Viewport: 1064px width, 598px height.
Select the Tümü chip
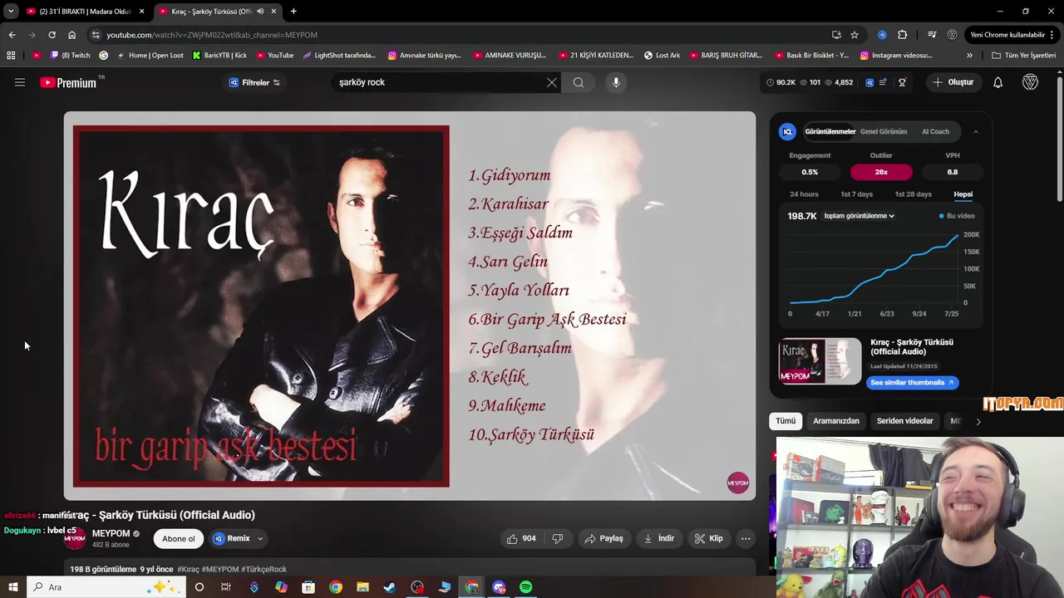[x=786, y=421]
